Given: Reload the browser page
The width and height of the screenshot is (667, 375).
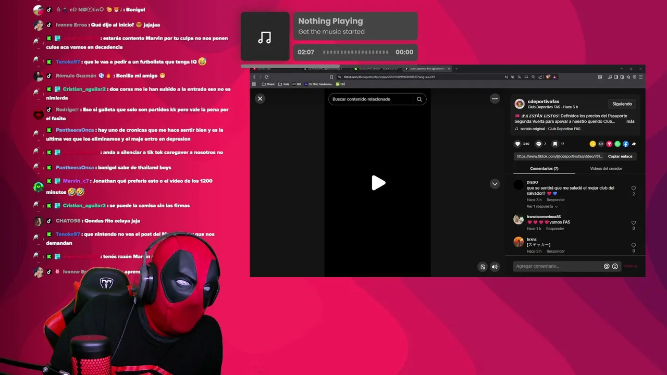Looking at the screenshot, I should coord(267,77).
